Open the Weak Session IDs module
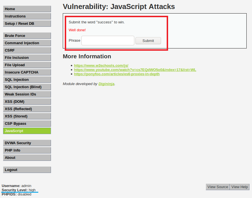The width and height of the screenshot is (252, 198). pos(27,94)
